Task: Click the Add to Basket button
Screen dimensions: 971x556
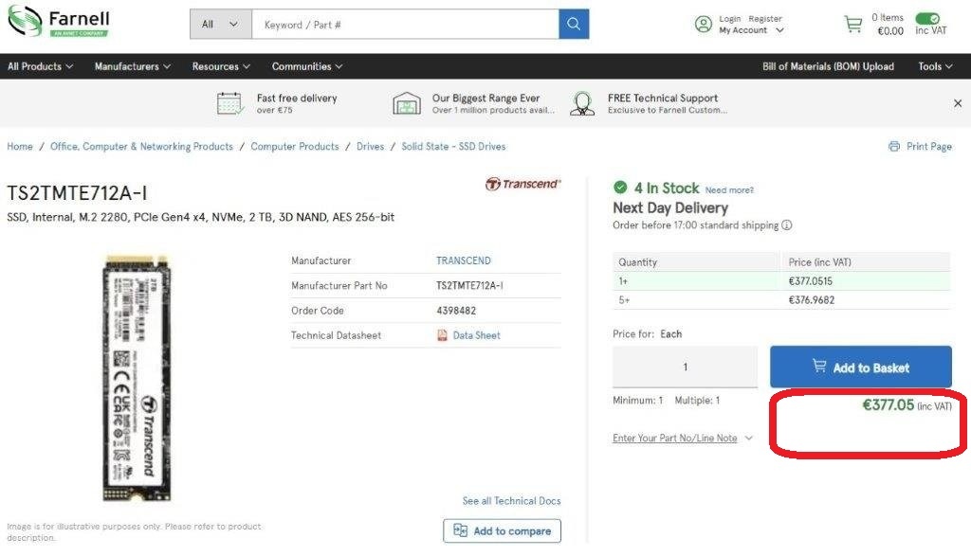Action: (860, 367)
